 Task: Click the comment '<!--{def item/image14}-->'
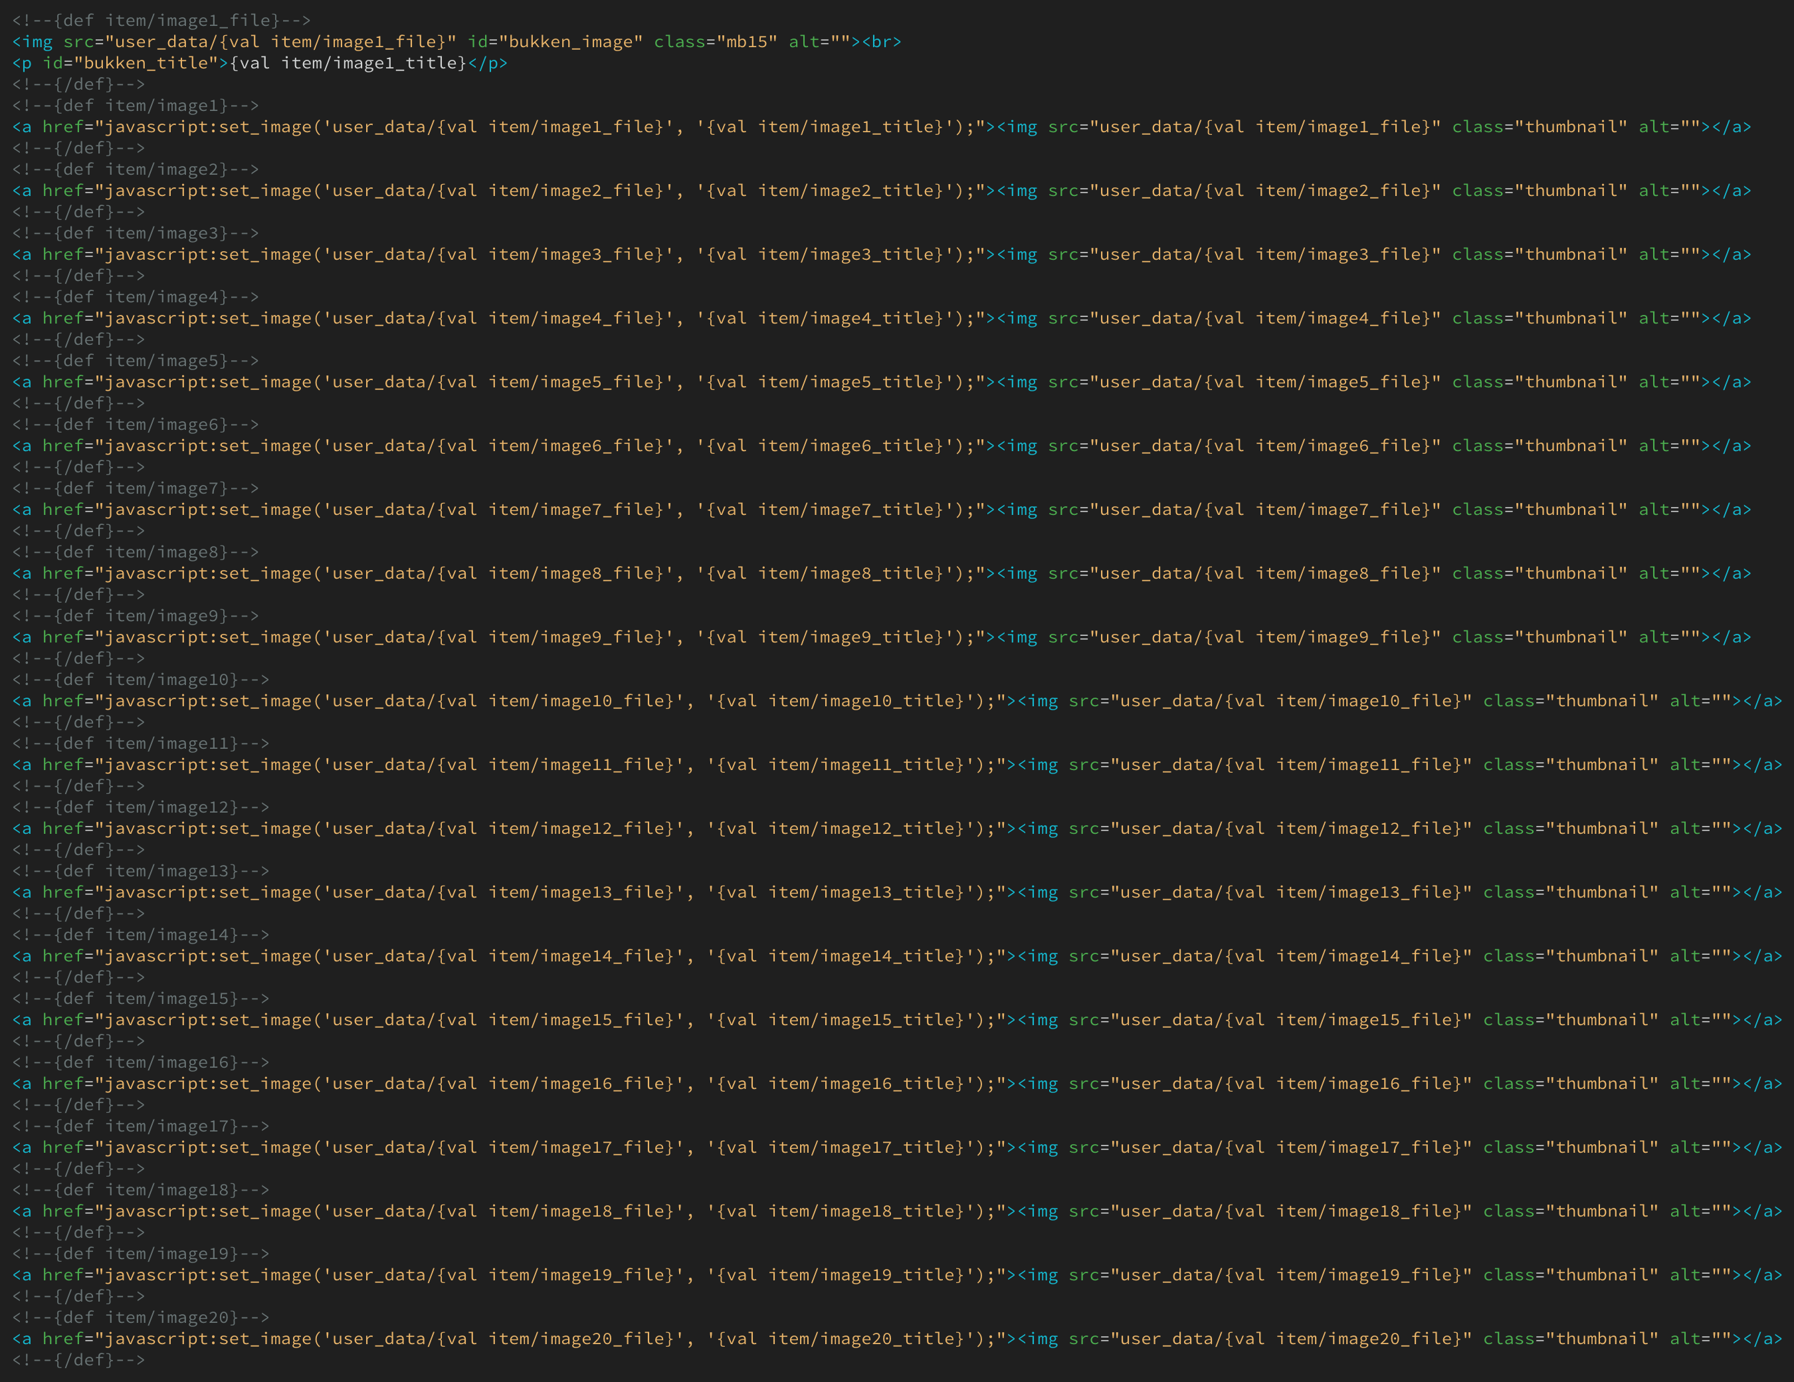pos(140,935)
